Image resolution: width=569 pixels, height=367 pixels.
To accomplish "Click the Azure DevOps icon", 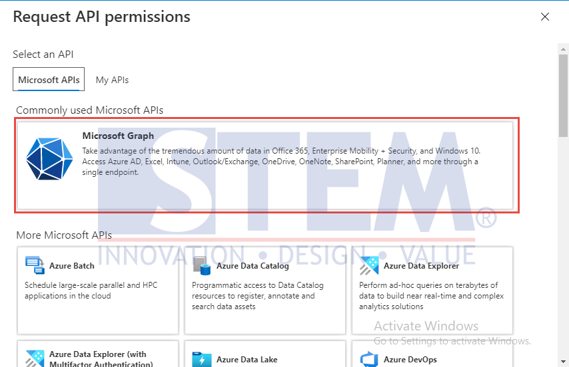I will [x=369, y=360].
